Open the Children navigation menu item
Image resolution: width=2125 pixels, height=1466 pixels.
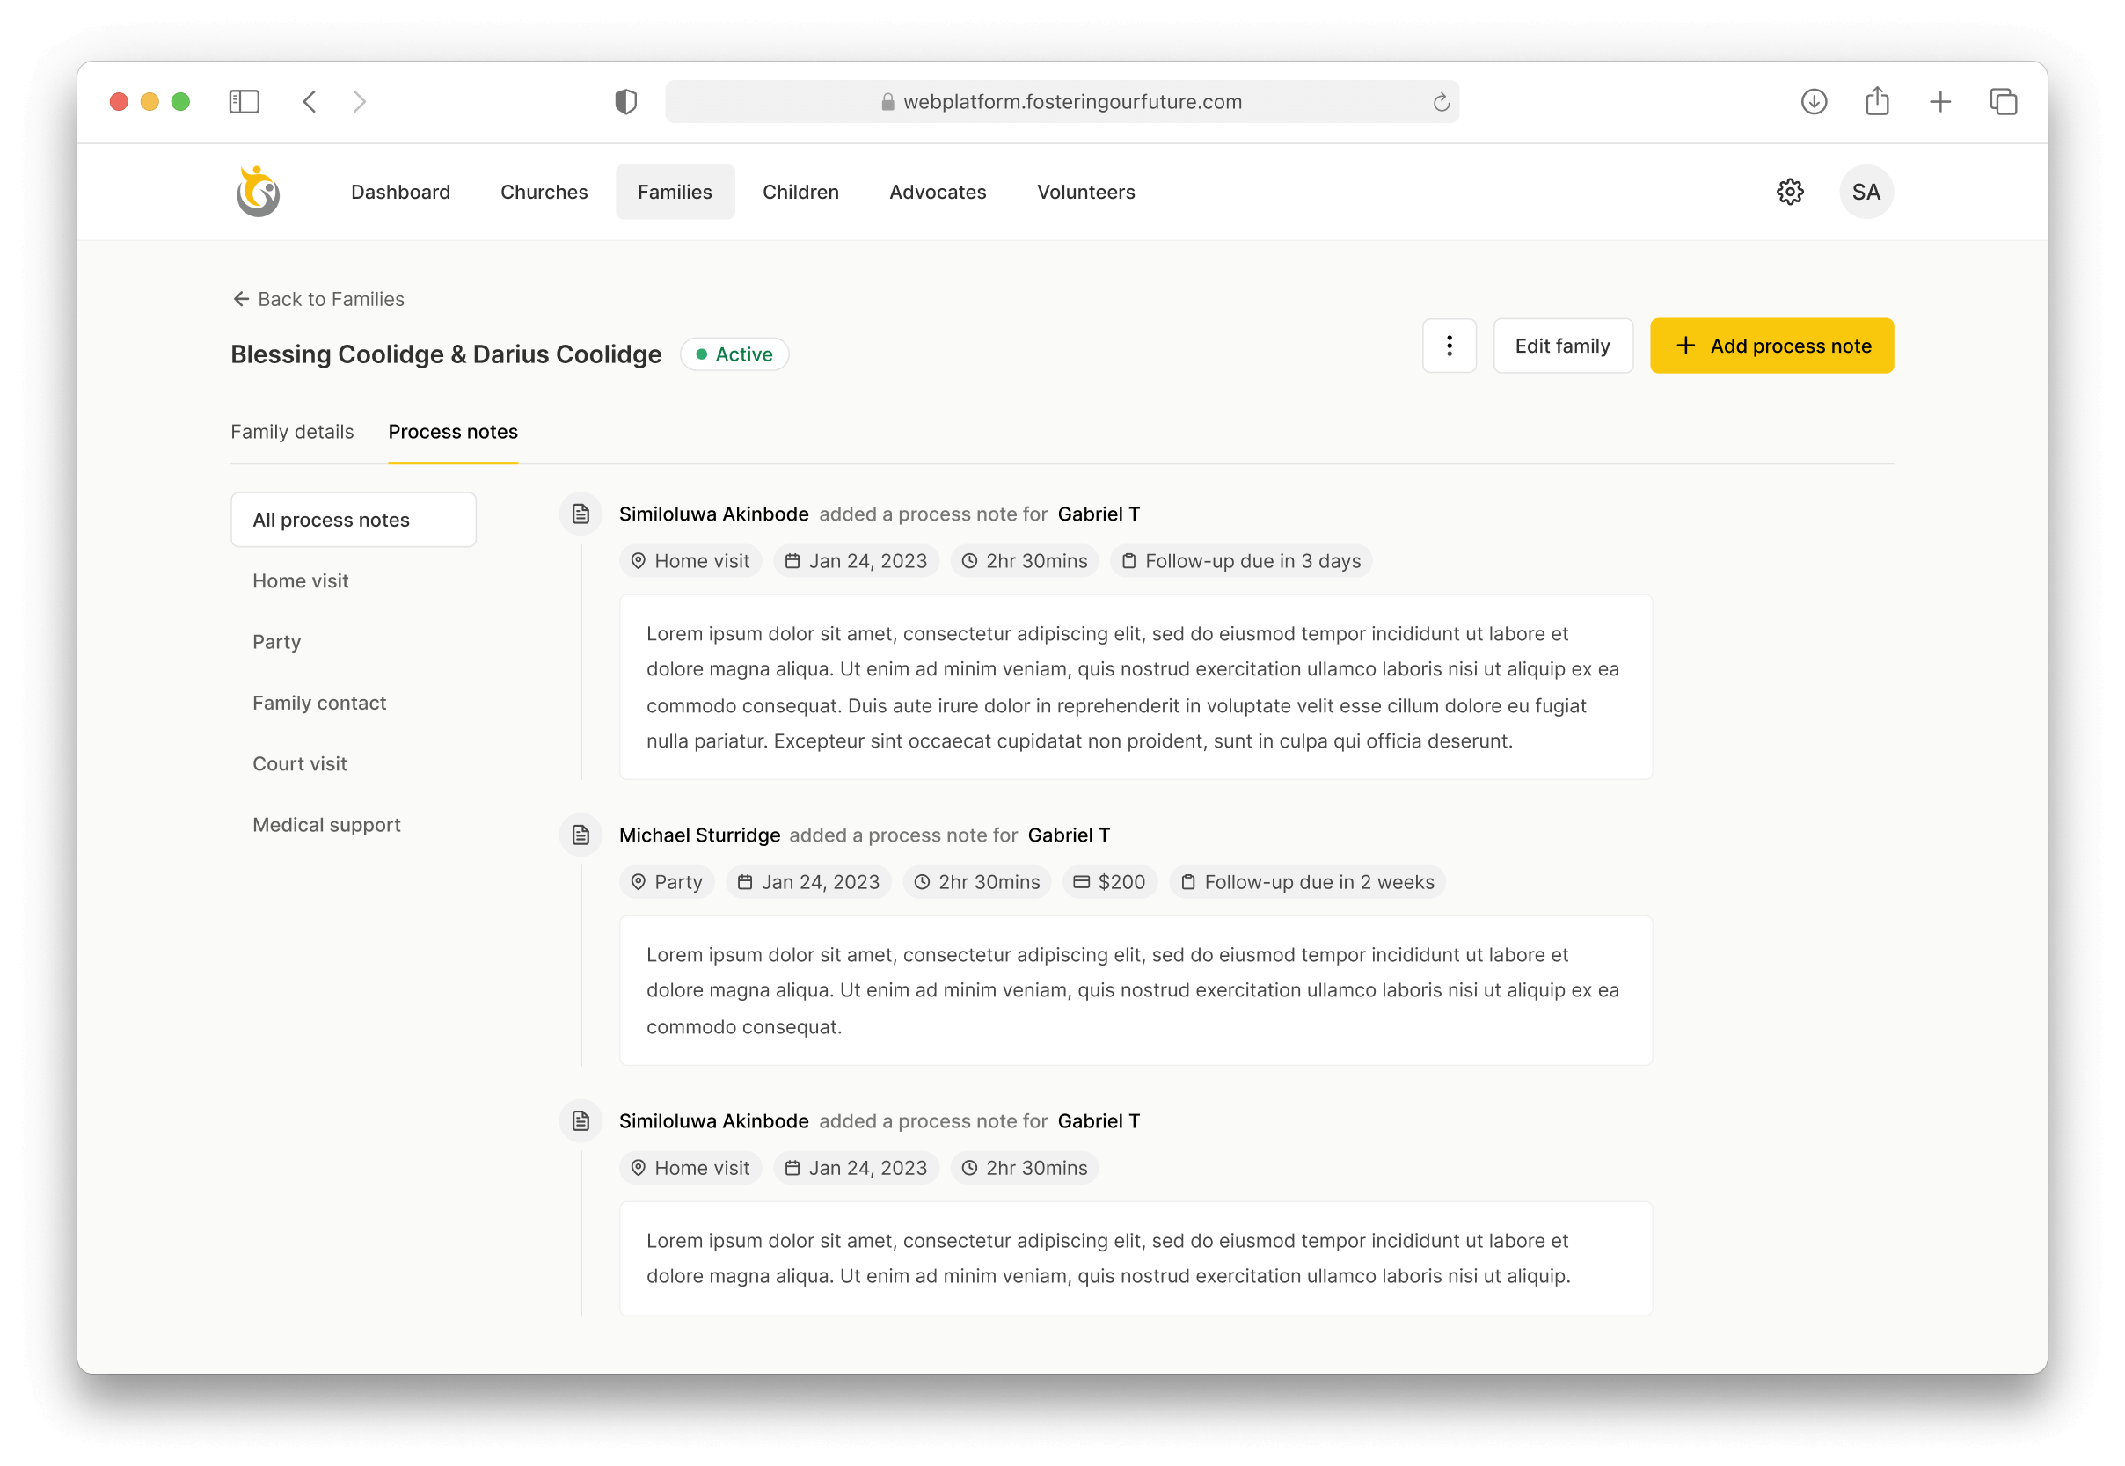[800, 192]
